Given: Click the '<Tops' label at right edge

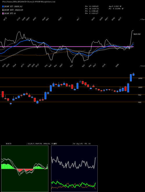Looking at the screenshot, I should click(x=142, y=19).
